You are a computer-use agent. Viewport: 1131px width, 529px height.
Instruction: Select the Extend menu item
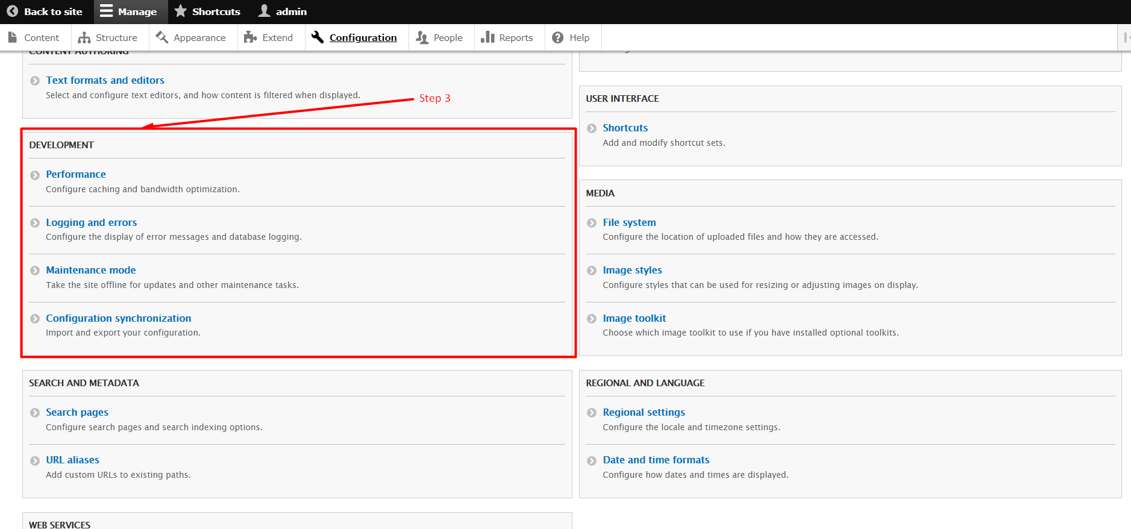coord(277,37)
